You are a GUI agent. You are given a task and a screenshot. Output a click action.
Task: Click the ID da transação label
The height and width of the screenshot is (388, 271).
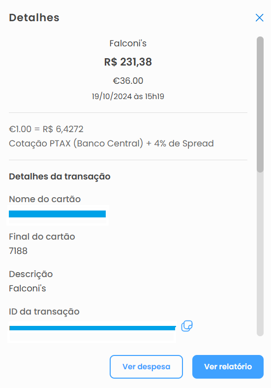click(44, 312)
